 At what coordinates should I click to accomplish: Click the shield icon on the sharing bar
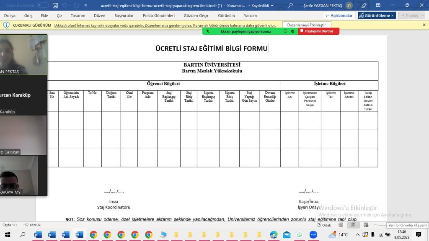293,31
